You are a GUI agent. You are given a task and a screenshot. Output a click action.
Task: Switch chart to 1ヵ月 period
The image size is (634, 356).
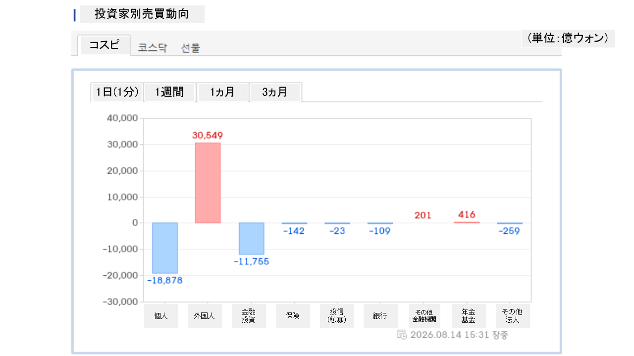pos(222,92)
